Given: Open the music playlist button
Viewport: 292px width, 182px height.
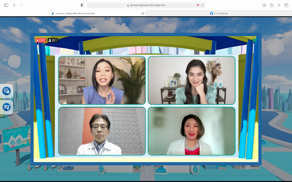Looking at the screenshot, I should pyautogui.click(x=6, y=107).
